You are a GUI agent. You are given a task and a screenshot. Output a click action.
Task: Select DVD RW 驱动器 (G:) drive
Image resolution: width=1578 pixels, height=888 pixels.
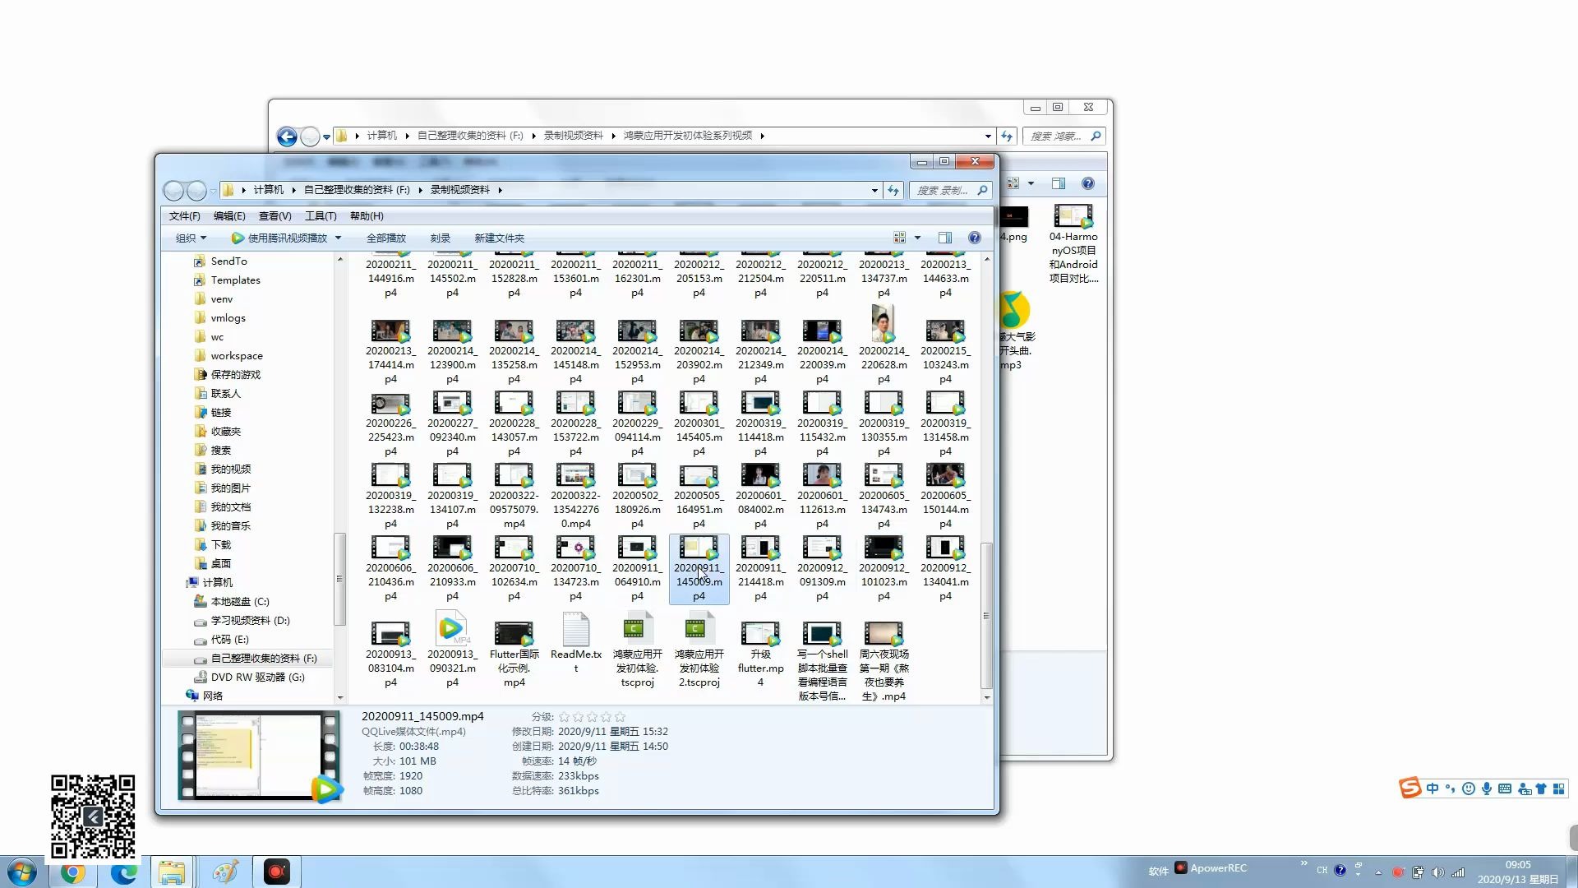[257, 677]
